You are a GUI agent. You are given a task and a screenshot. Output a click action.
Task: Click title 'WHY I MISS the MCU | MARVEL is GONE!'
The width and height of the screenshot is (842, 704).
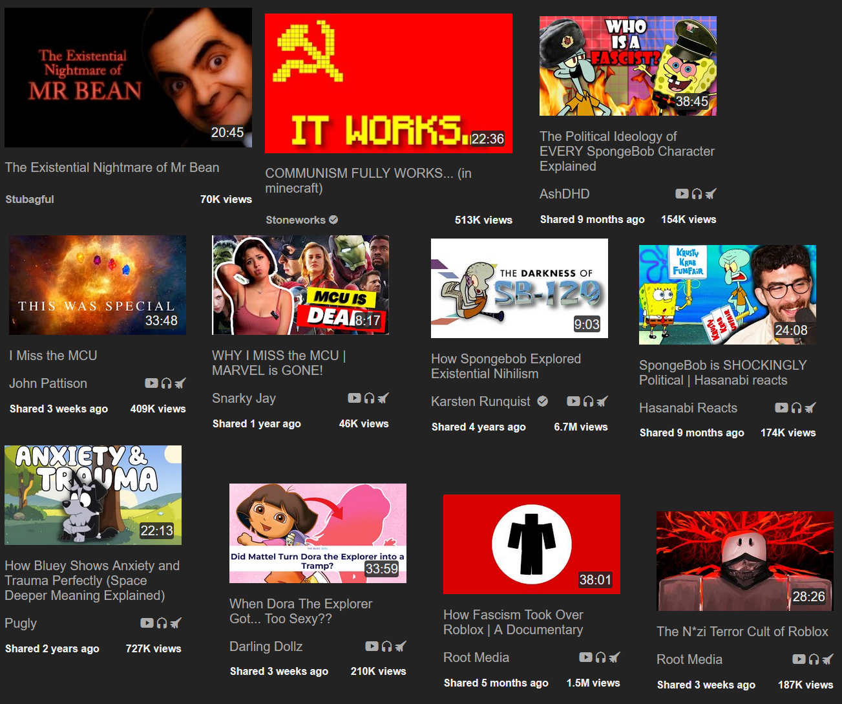pos(279,363)
